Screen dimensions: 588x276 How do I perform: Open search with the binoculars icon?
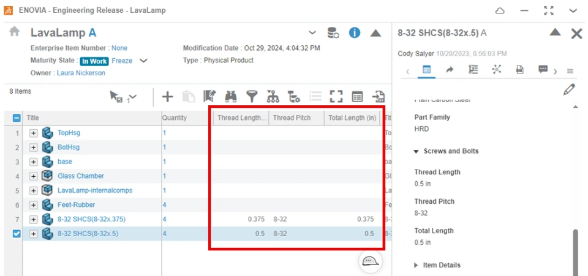(231, 97)
